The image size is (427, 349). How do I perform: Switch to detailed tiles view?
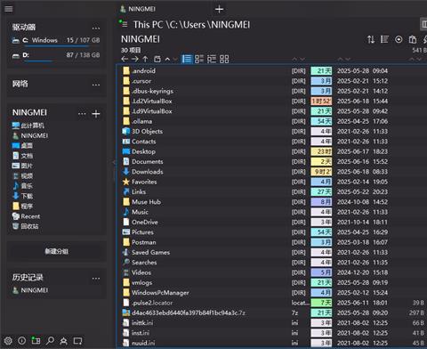coord(212,59)
